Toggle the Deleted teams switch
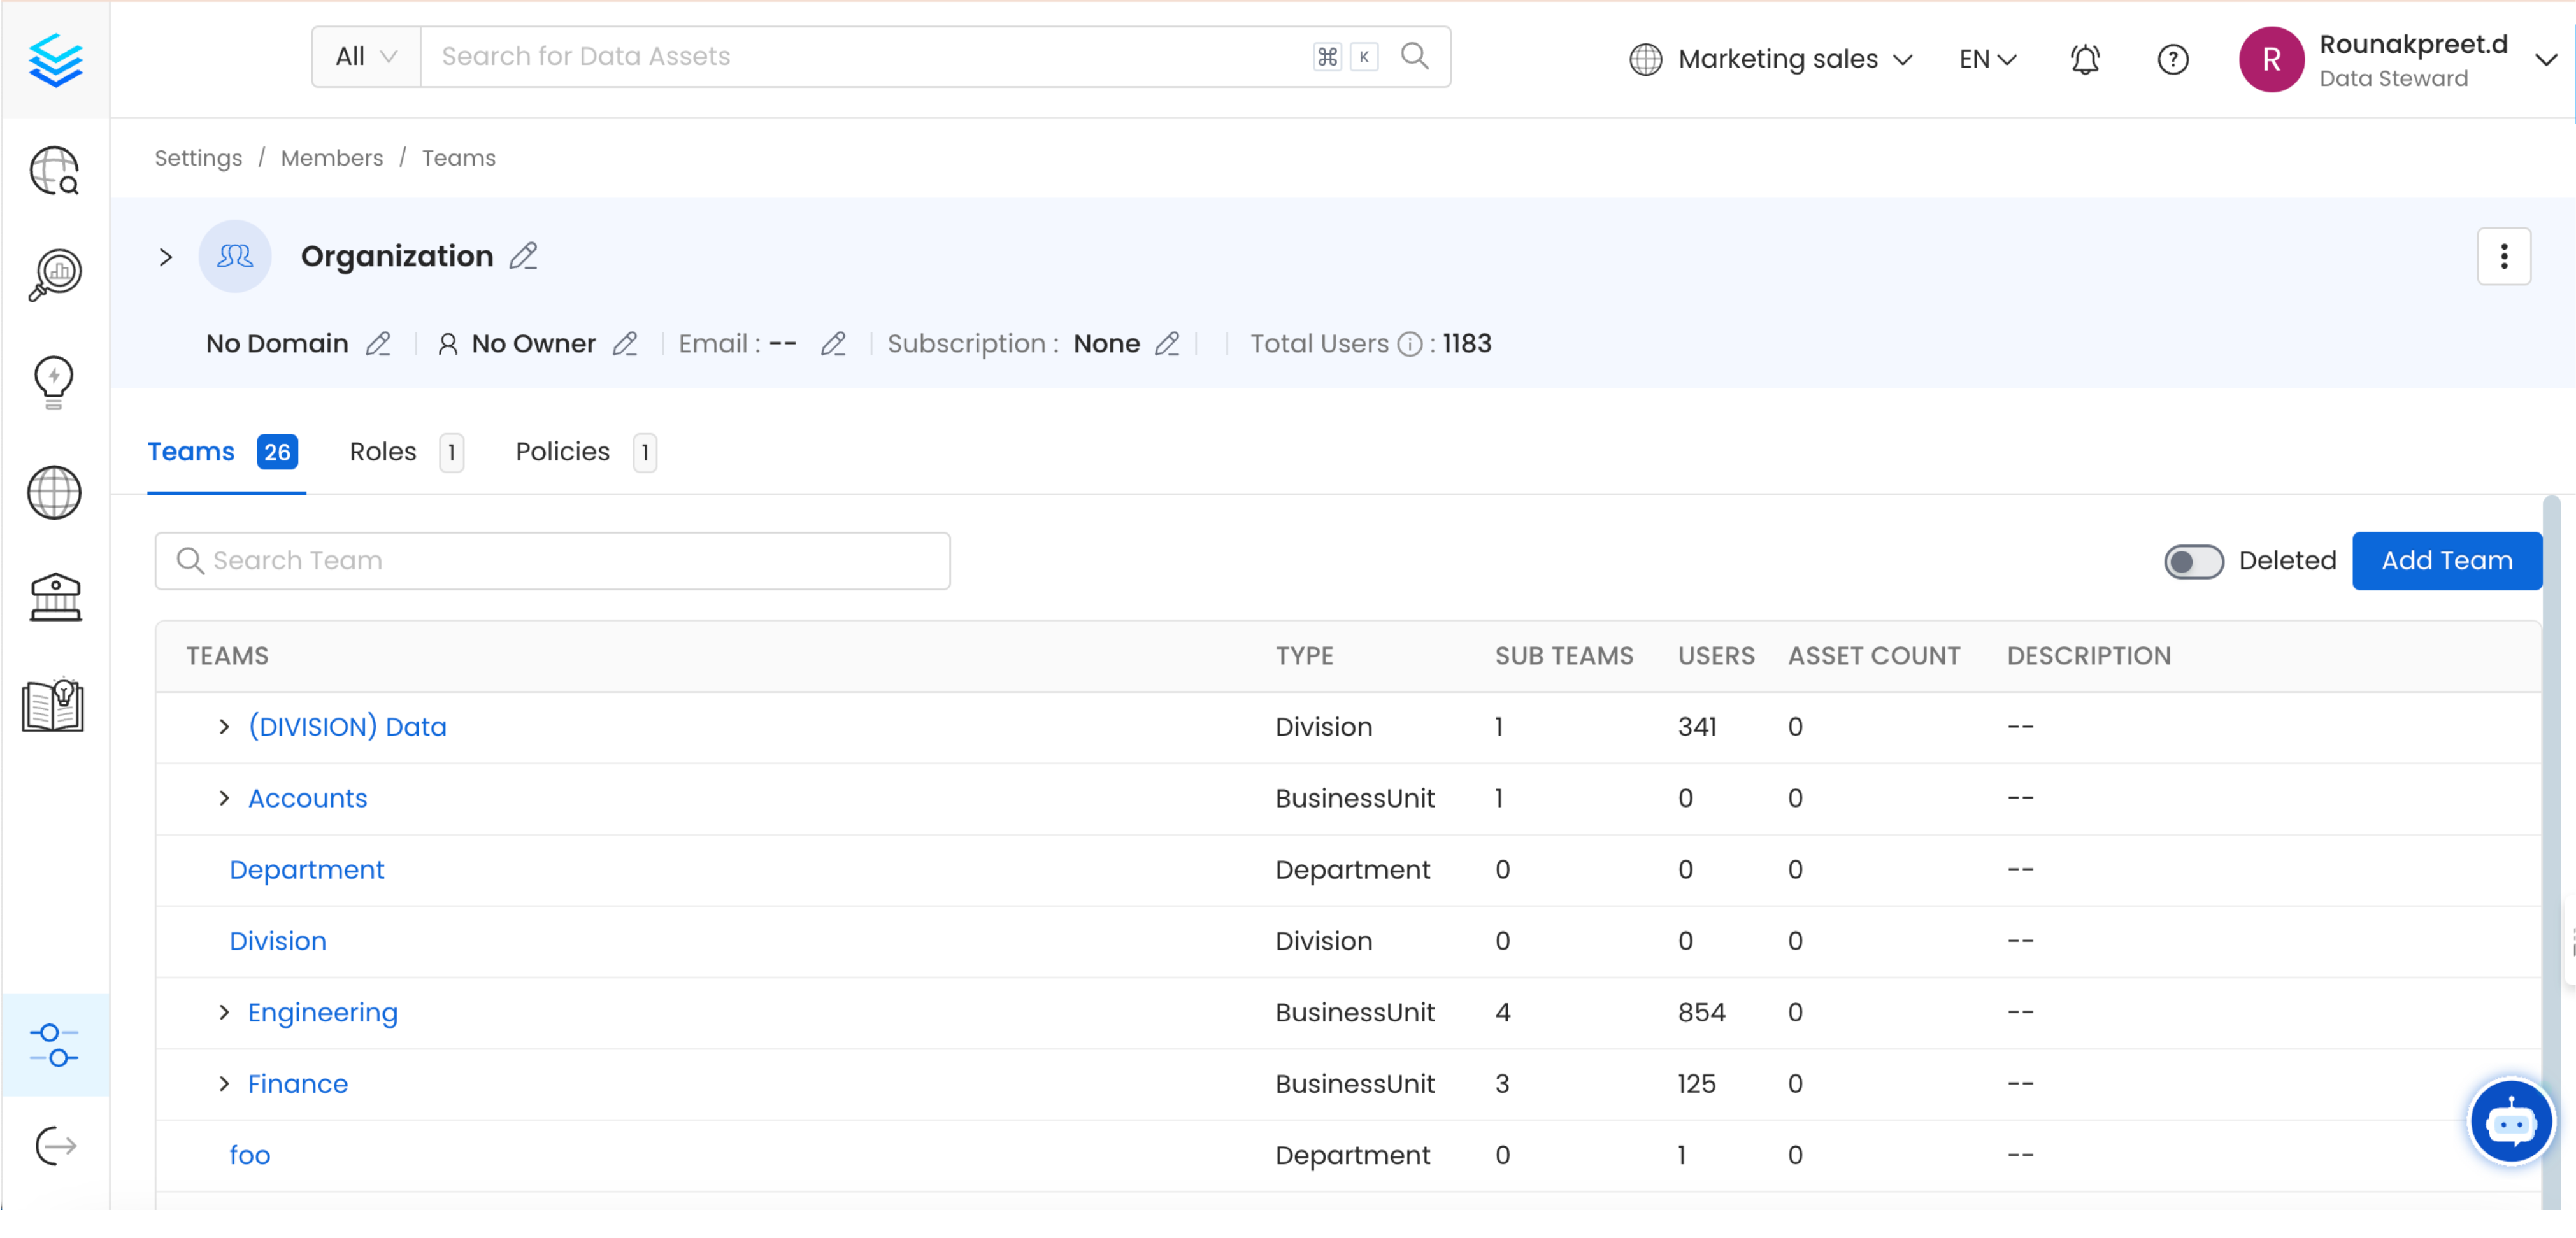The height and width of the screenshot is (1238, 2576). coord(2193,561)
